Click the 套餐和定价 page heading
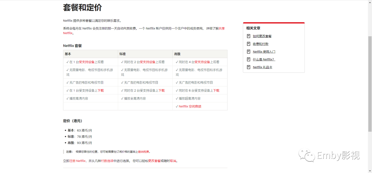This screenshot has height=173, width=372. point(82,8)
